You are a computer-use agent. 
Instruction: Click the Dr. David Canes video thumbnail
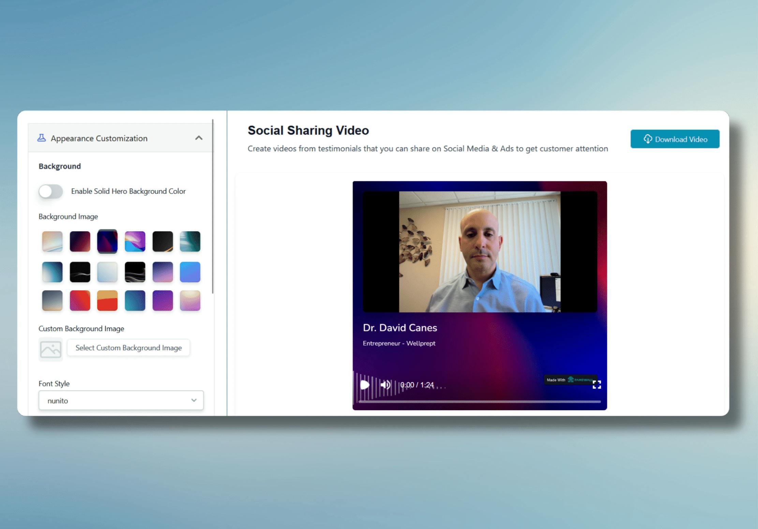tap(479, 252)
